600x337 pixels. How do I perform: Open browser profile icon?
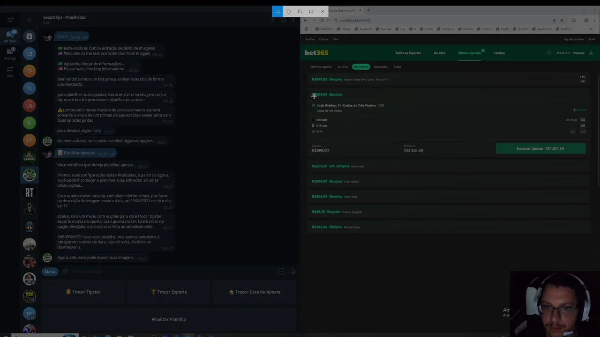coord(586,20)
